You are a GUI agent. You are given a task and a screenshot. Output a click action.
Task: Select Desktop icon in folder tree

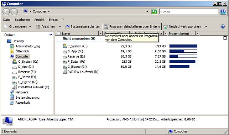click(9, 41)
